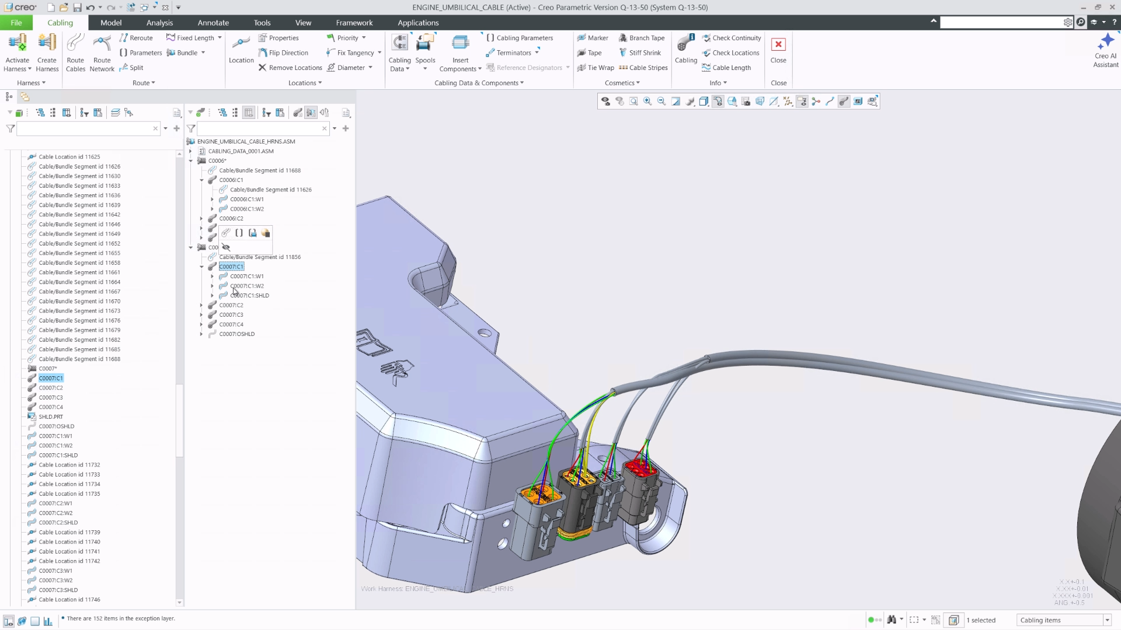Click the Activate Harness button

[17, 53]
